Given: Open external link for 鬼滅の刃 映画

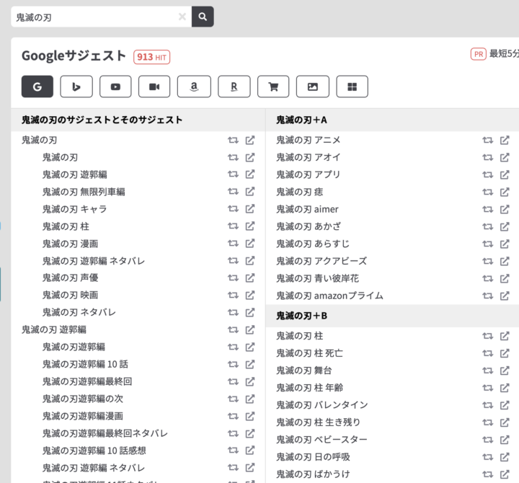Looking at the screenshot, I should (x=250, y=295).
